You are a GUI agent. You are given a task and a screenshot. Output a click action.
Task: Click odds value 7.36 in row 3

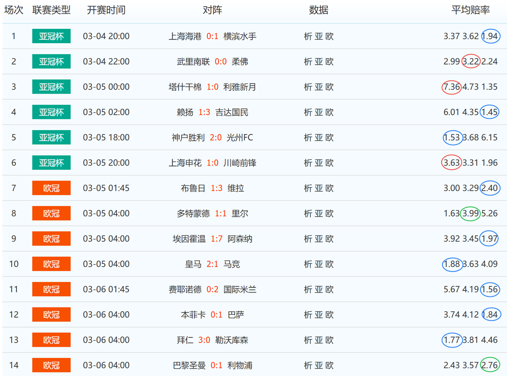click(452, 87)
